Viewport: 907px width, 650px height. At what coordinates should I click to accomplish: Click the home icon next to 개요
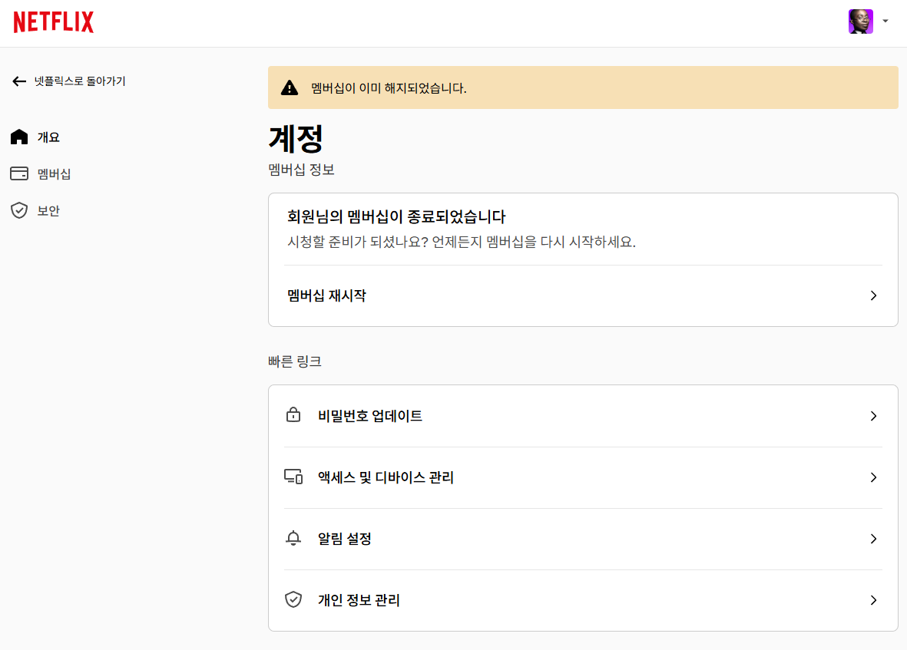19,137
